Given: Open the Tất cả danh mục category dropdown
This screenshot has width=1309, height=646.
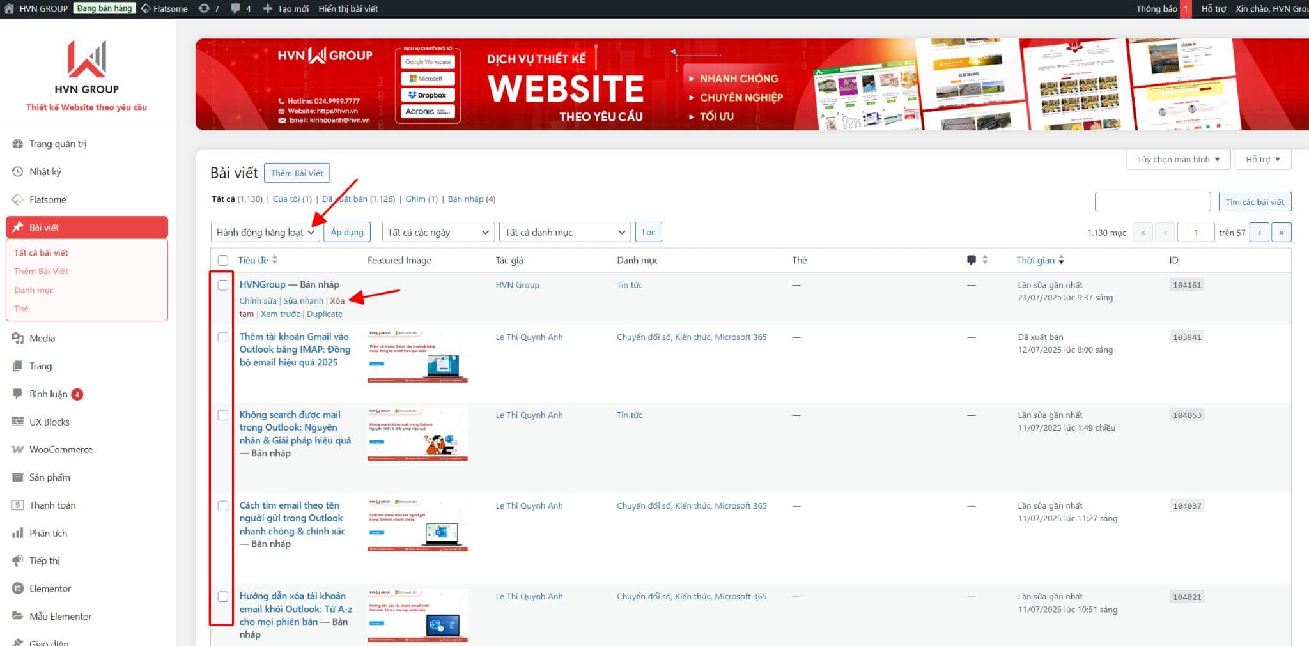Looking at the screenshot, I should [564, 232].
